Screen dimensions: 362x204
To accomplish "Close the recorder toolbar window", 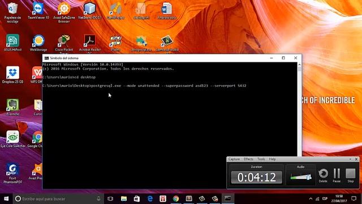I will (x=356, y=159).
